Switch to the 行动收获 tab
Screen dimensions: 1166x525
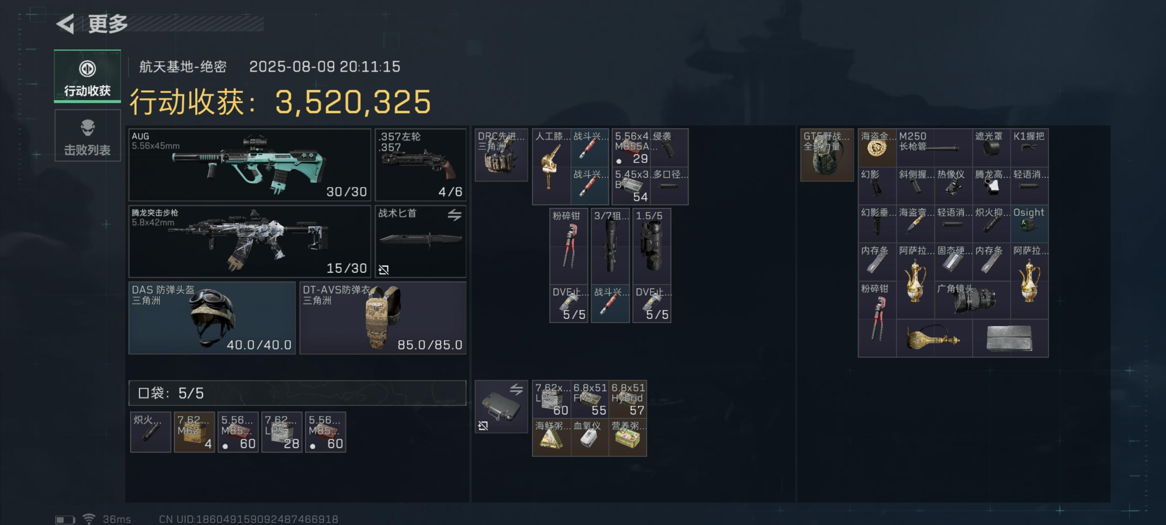[87, 75]
